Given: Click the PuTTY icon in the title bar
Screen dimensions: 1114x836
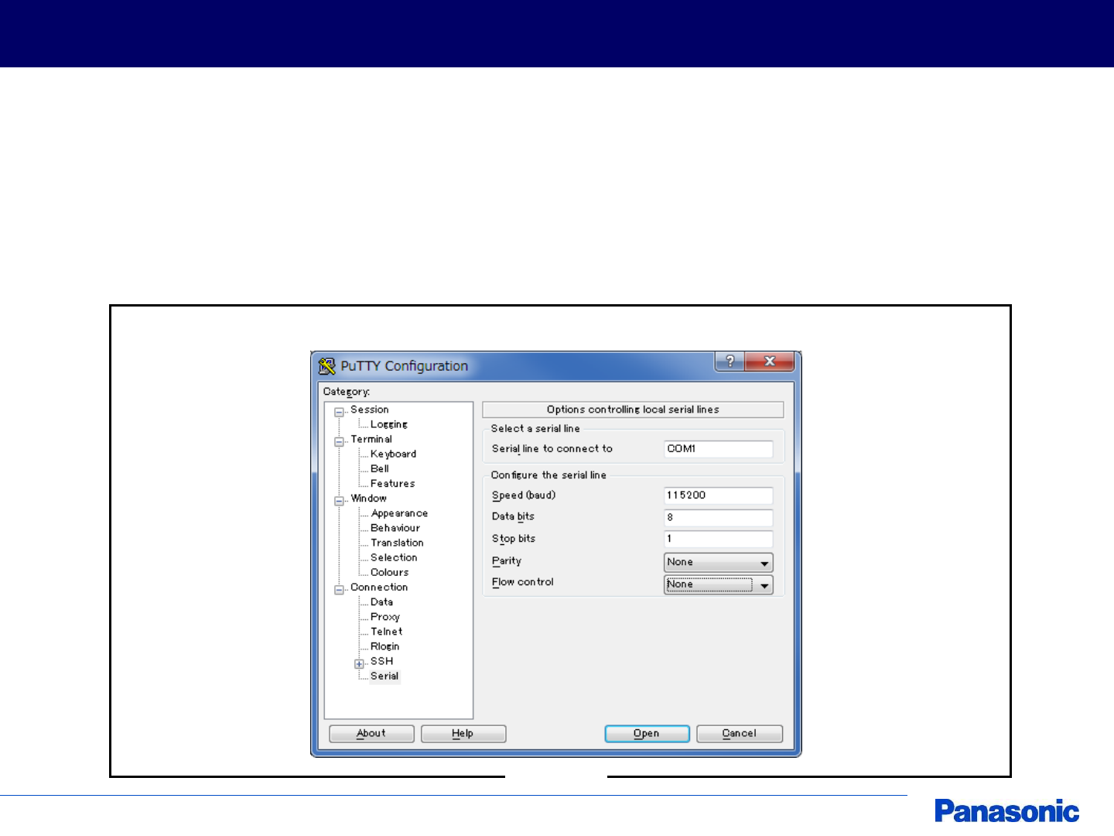Looking at the screenshot, I should [326, 365].
